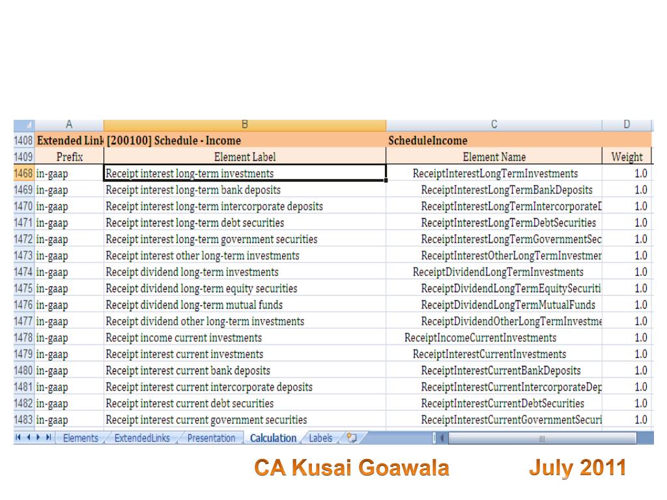Click the Element Name header cell
The height and width of the screenshot is (500, 667).
pos(494,157)
